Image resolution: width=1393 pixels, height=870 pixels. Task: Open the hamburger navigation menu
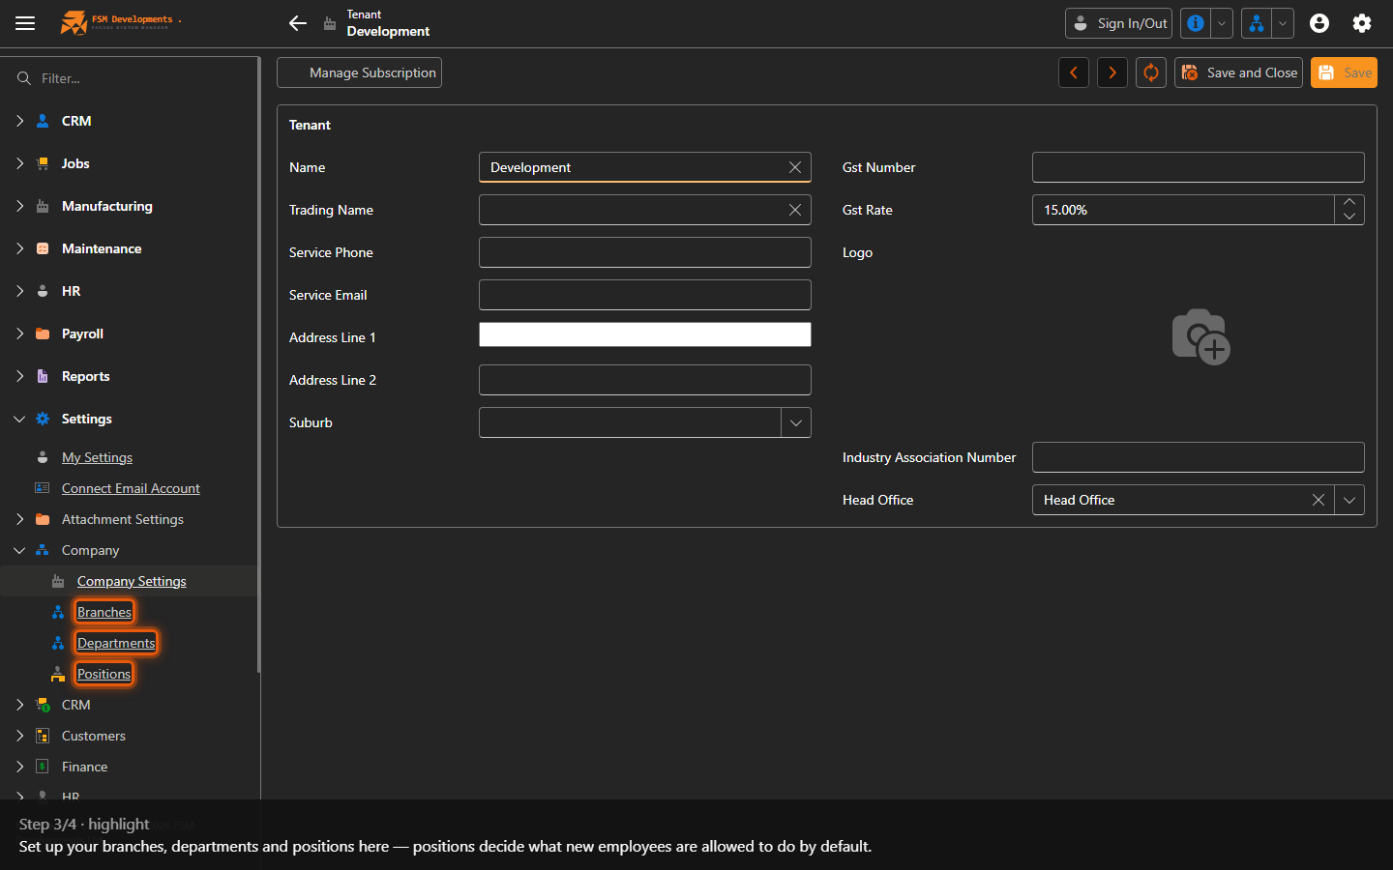coord(25,23)
